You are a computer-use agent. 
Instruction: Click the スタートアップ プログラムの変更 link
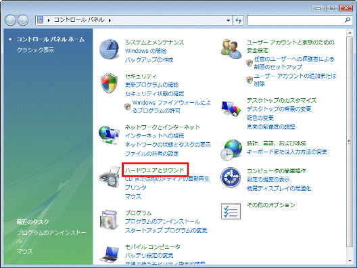pos(166,230)
